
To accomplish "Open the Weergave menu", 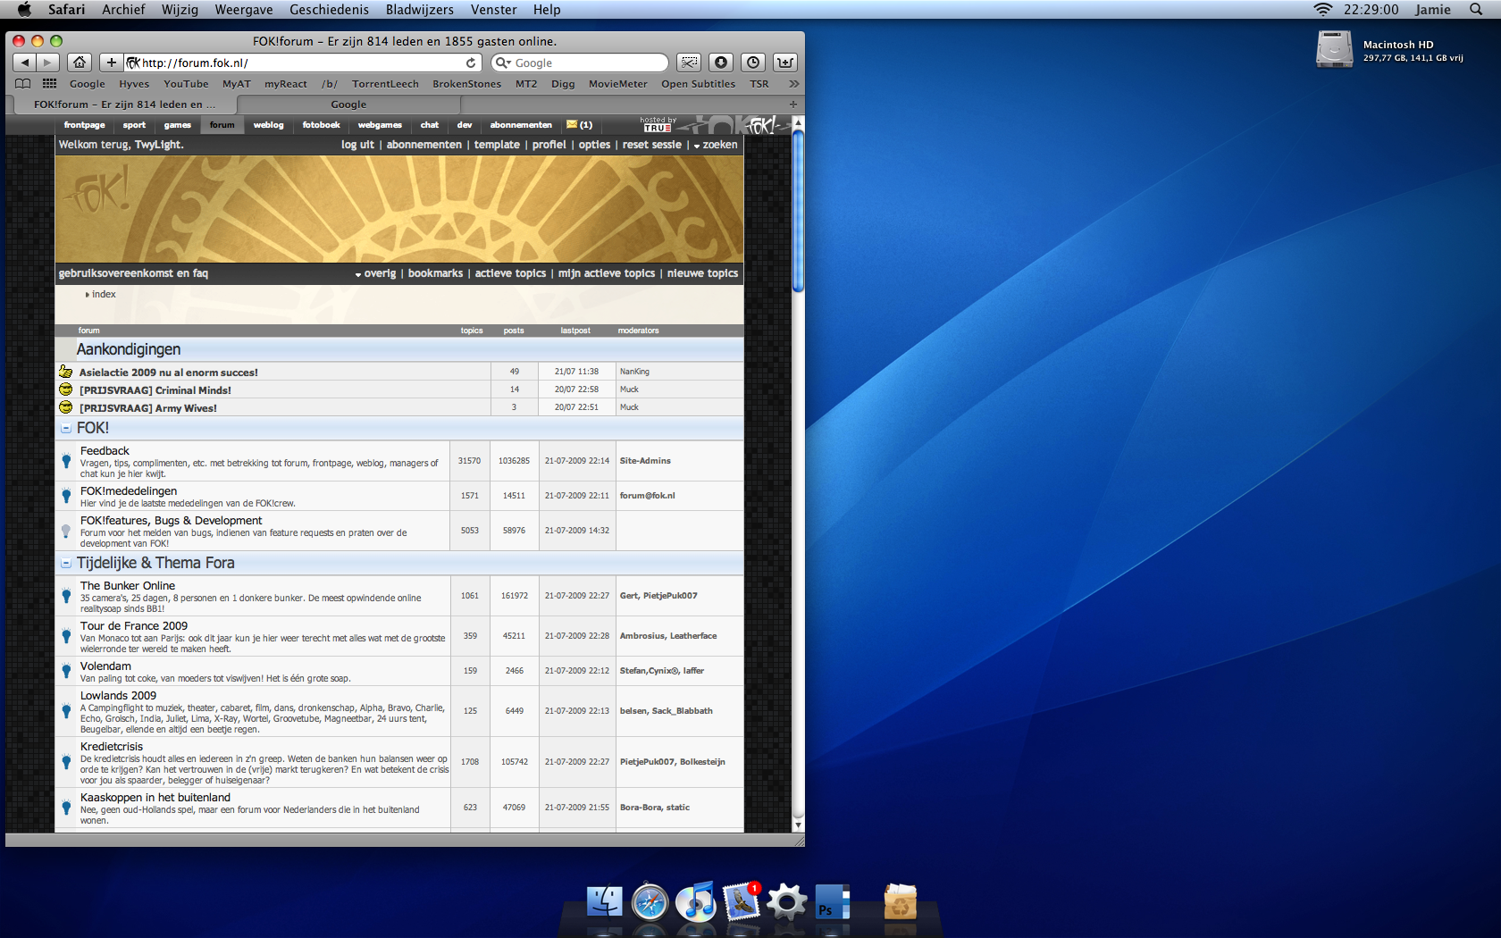I will [244, 9].
